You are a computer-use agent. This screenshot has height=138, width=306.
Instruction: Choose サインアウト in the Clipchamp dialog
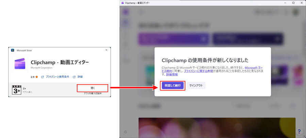tap(196, 85)
